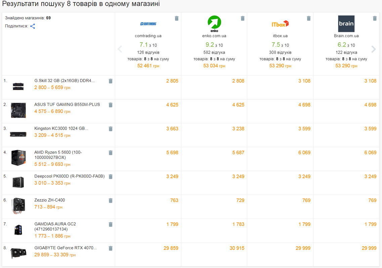The image size is (382, 268).
Task: Click price range 29 859 – 33 309 грн
Action: [55, 255]
